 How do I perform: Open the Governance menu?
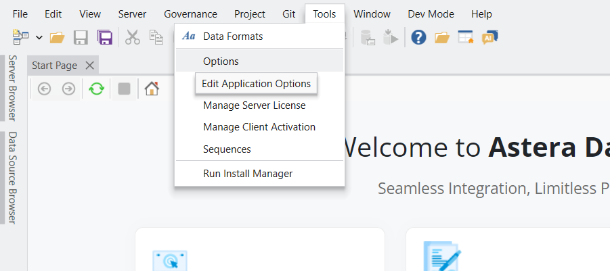190,14
